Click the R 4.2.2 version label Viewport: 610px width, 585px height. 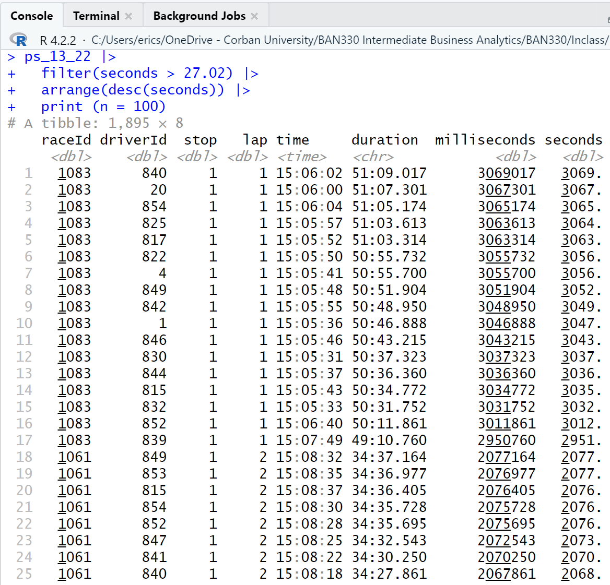58,40
